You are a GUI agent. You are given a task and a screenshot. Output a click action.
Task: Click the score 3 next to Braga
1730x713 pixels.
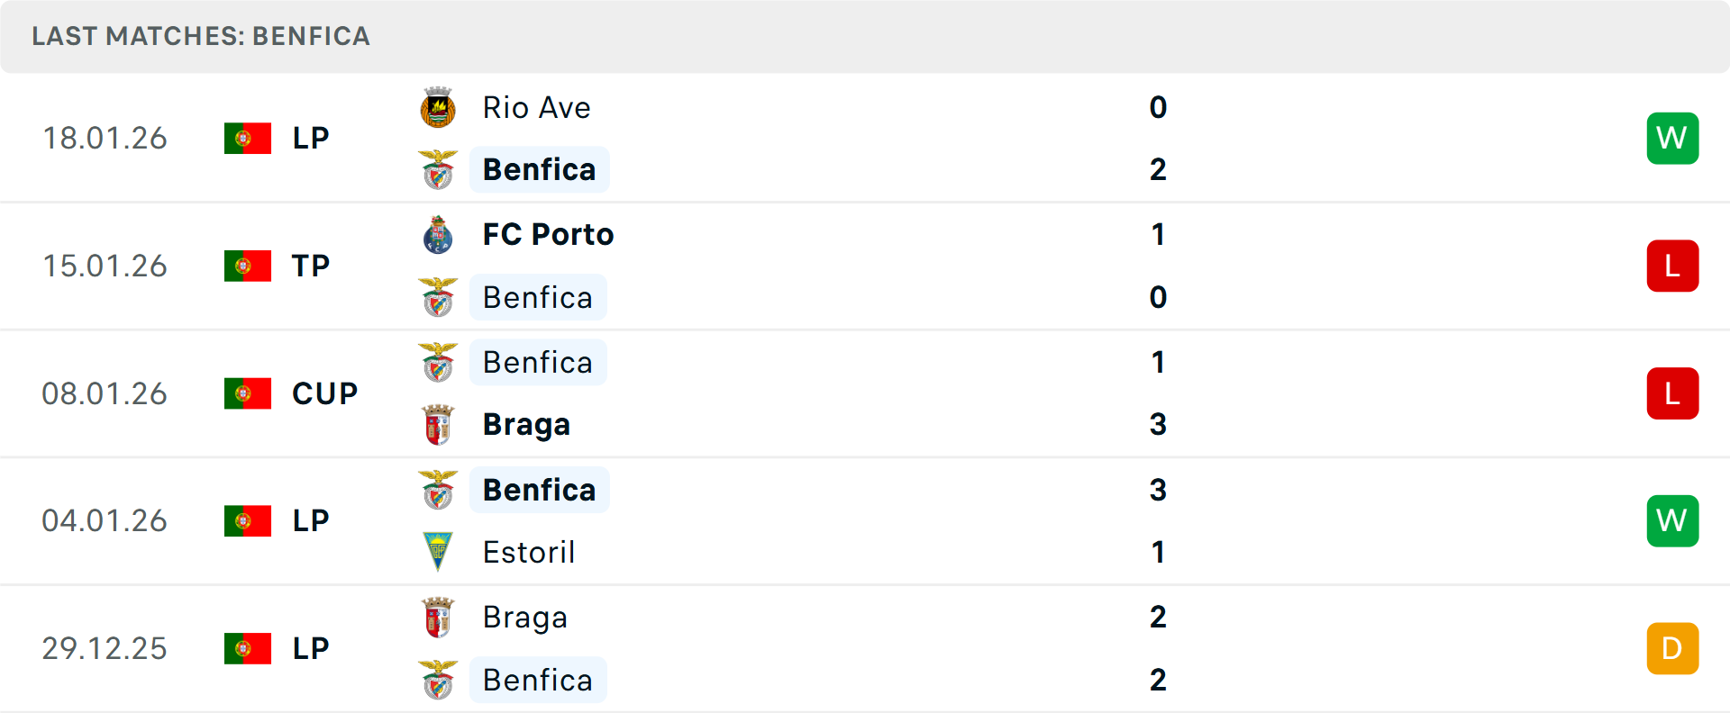point(1159,424)
